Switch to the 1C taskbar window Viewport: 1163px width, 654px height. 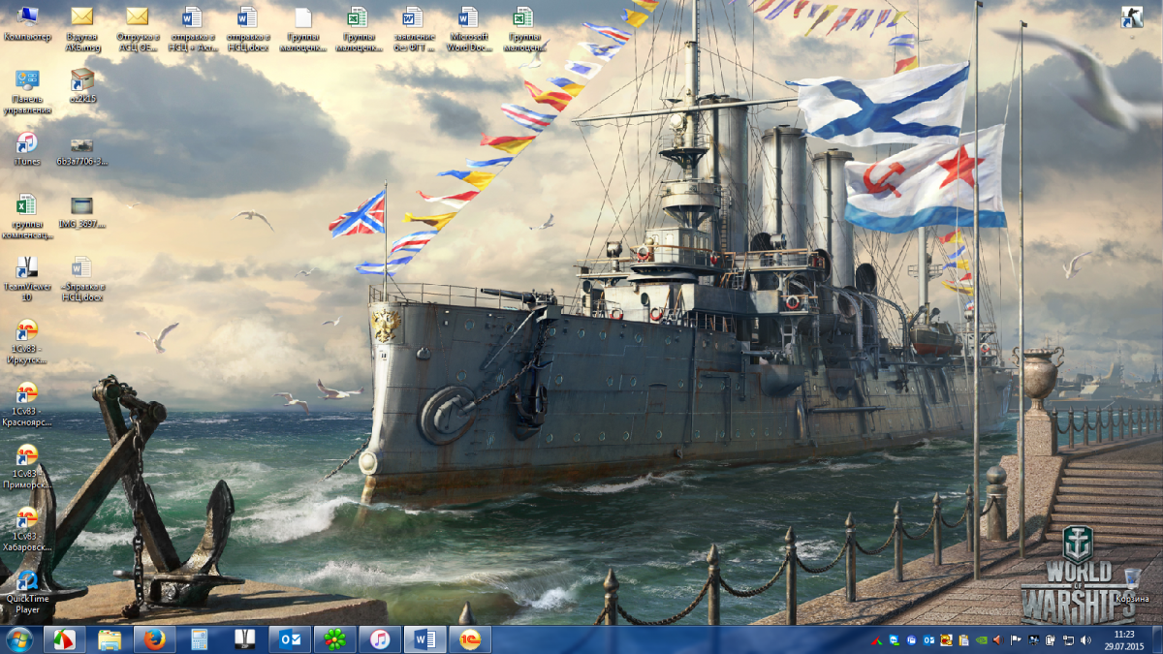(x=470, y=639)
